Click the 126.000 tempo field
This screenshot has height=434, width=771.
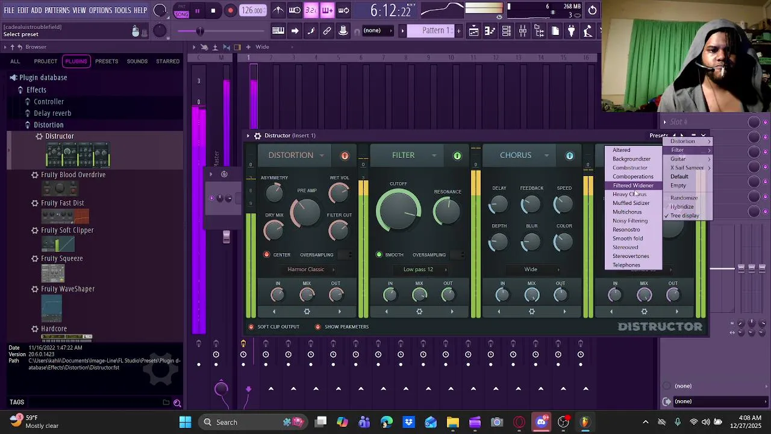tap(252, 10)
